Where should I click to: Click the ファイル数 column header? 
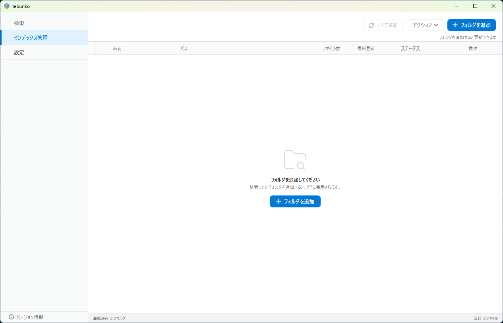coord(331,48)
